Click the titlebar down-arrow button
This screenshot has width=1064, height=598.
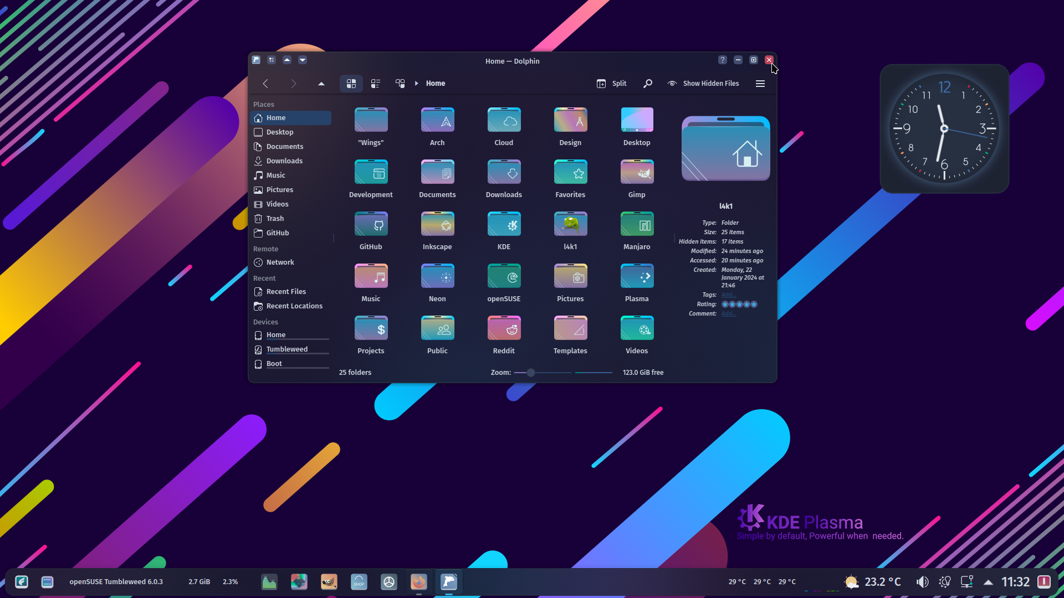tap(303, 60)
